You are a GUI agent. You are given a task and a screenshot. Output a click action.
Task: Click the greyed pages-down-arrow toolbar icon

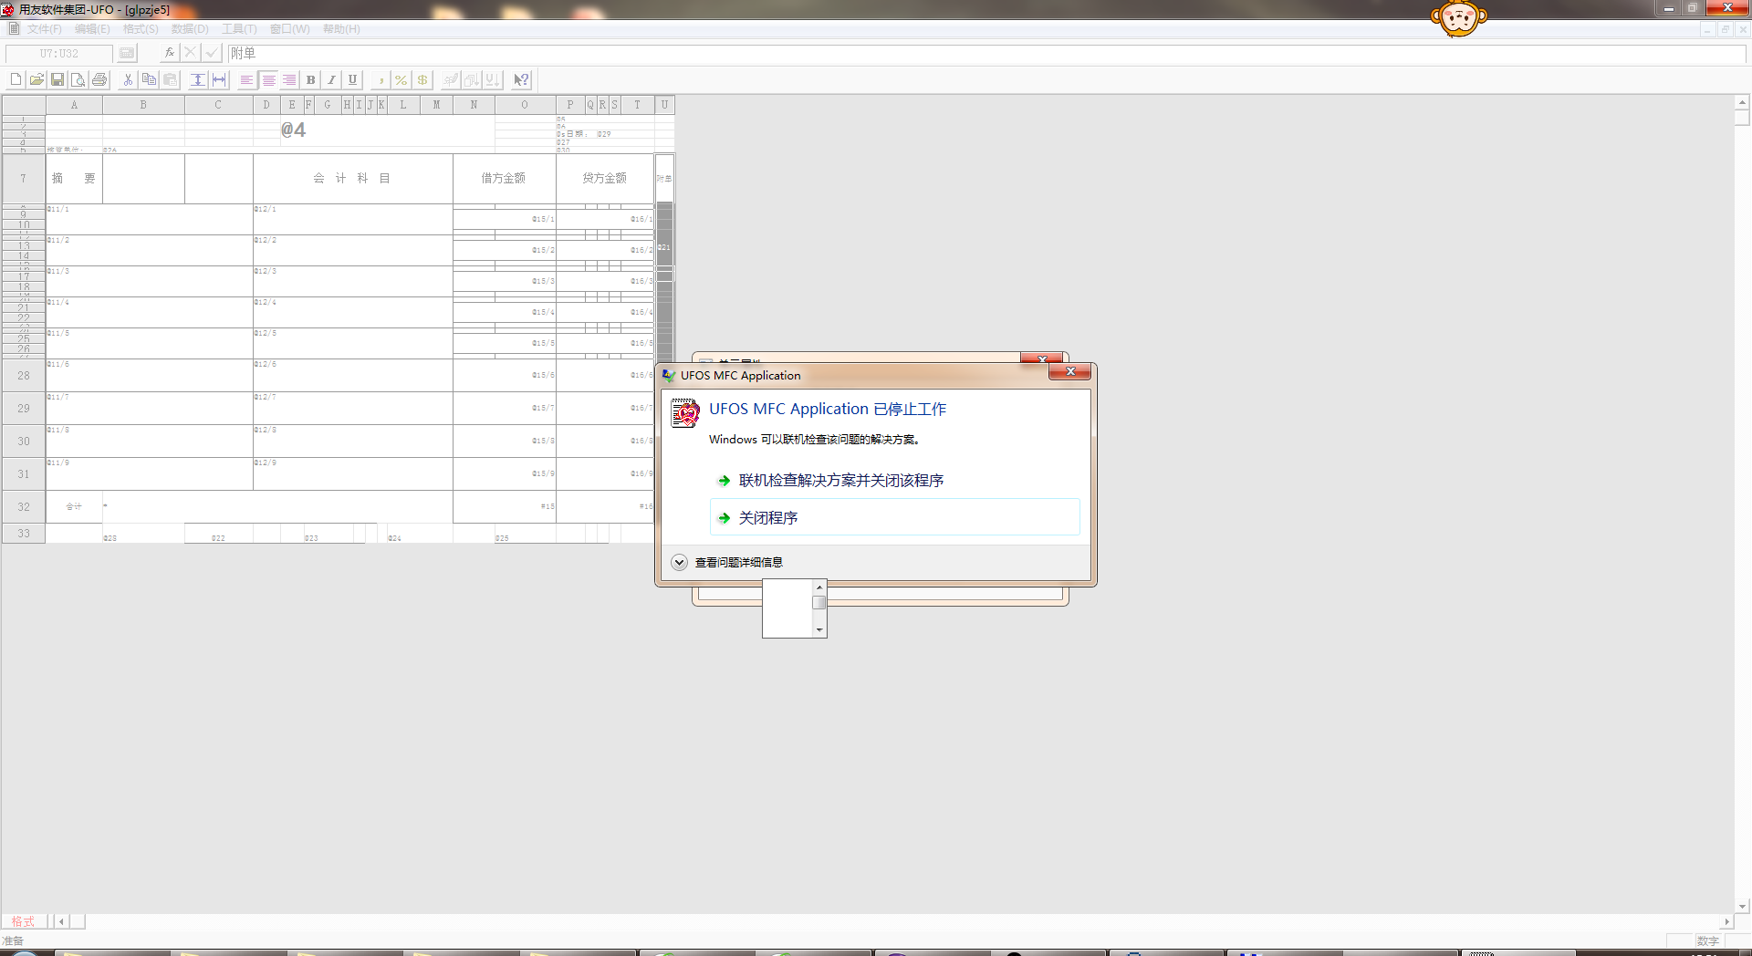click(x=472, y=80)
